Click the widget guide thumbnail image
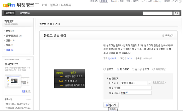Viewport: 183px width, 111px height. 17,81
